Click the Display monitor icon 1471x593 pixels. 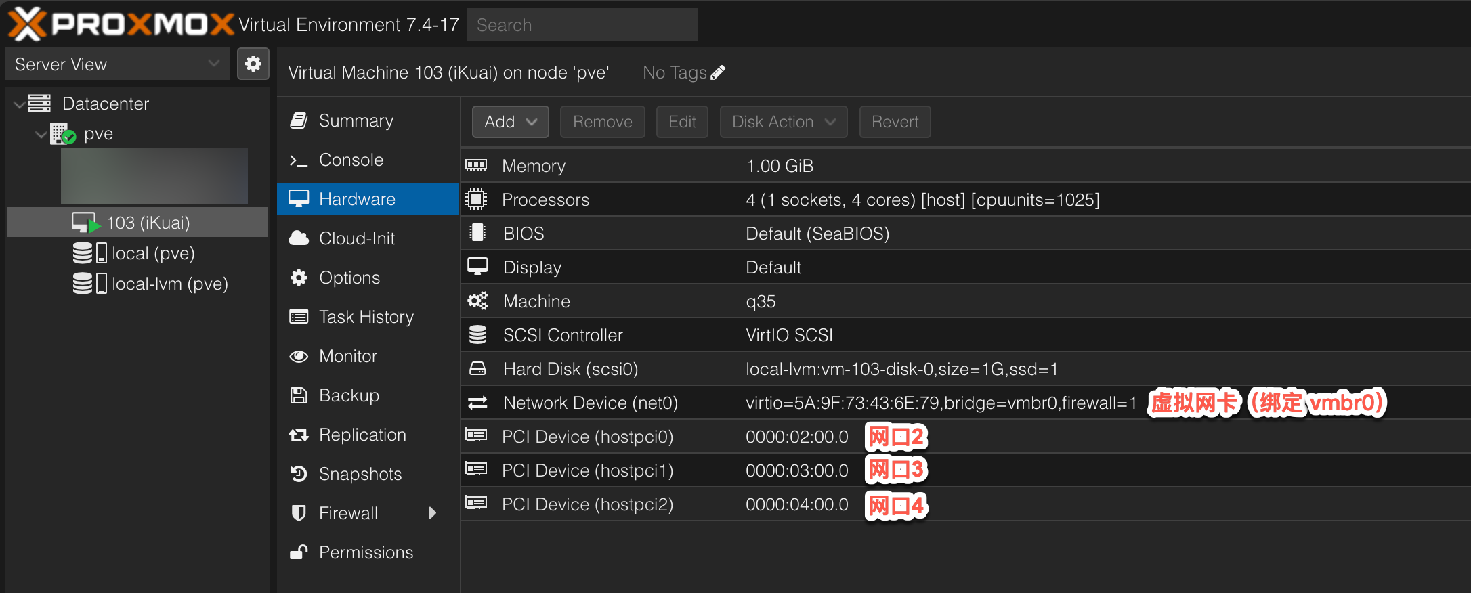click(477, 267)
